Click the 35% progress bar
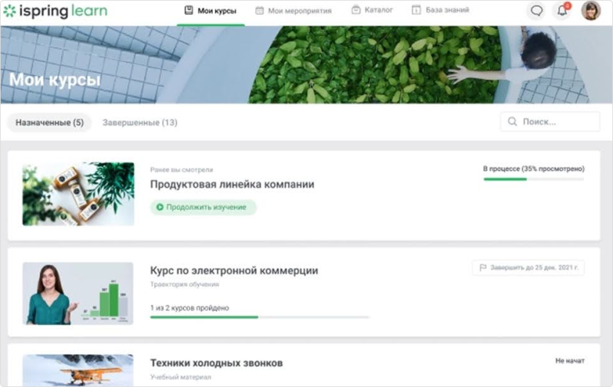 point(533,179)
